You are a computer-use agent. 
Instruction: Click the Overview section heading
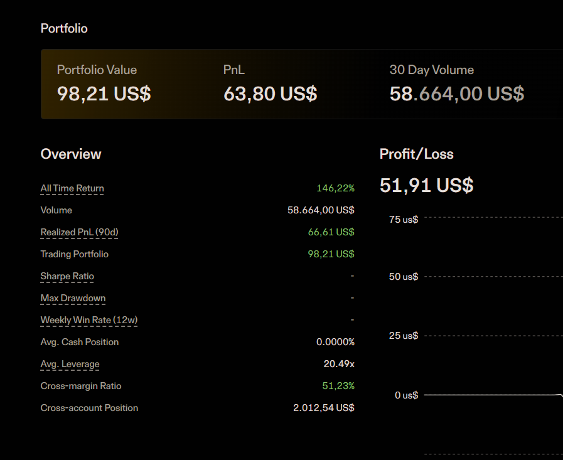(x=71, y=154)
